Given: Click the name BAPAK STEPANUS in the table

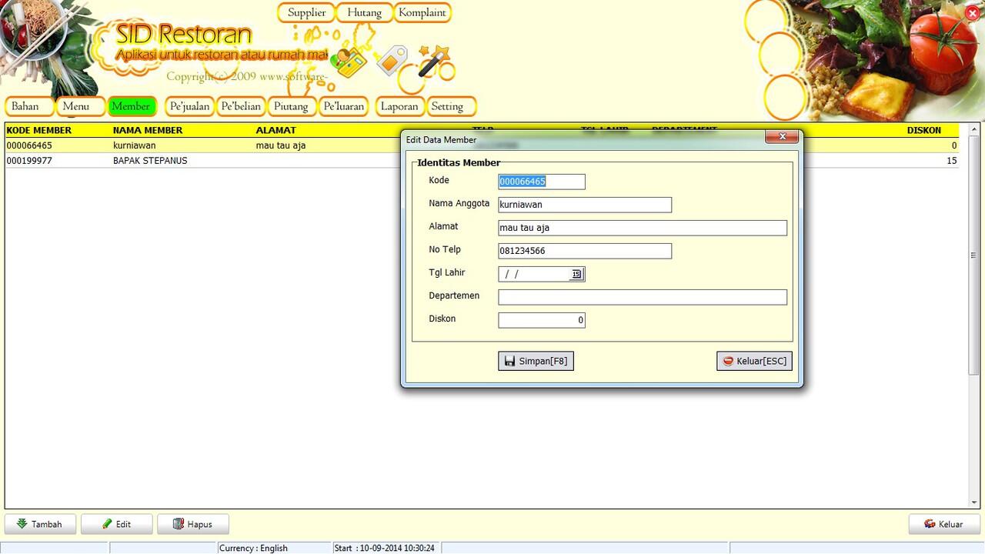Looking at the screenshot, I should [150, 161].
